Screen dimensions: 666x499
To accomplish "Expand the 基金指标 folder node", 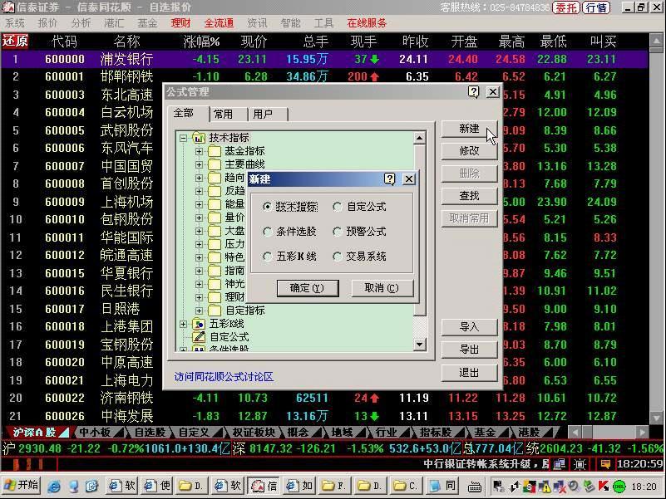I will coord(199,151).
